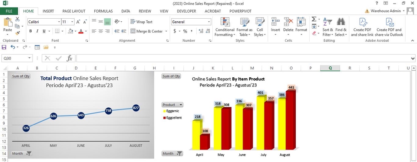
Task: Click the Fill down icon
Action: coord(314,26)
